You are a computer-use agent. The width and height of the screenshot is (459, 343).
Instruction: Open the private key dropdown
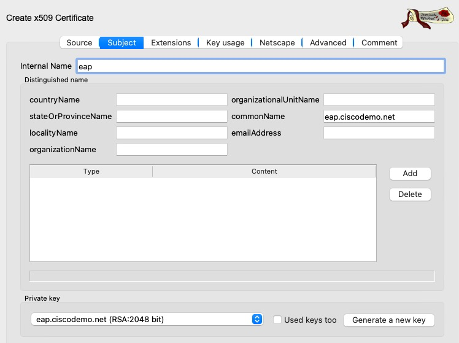point(147,319)
